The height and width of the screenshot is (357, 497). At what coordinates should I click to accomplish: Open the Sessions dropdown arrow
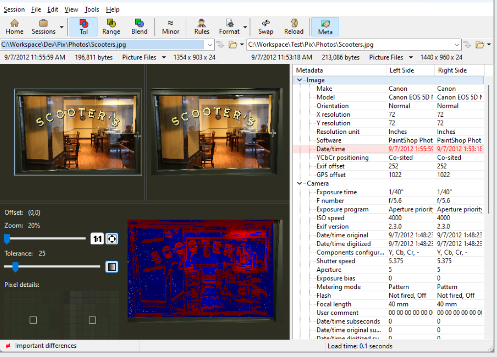click(62, 27)
